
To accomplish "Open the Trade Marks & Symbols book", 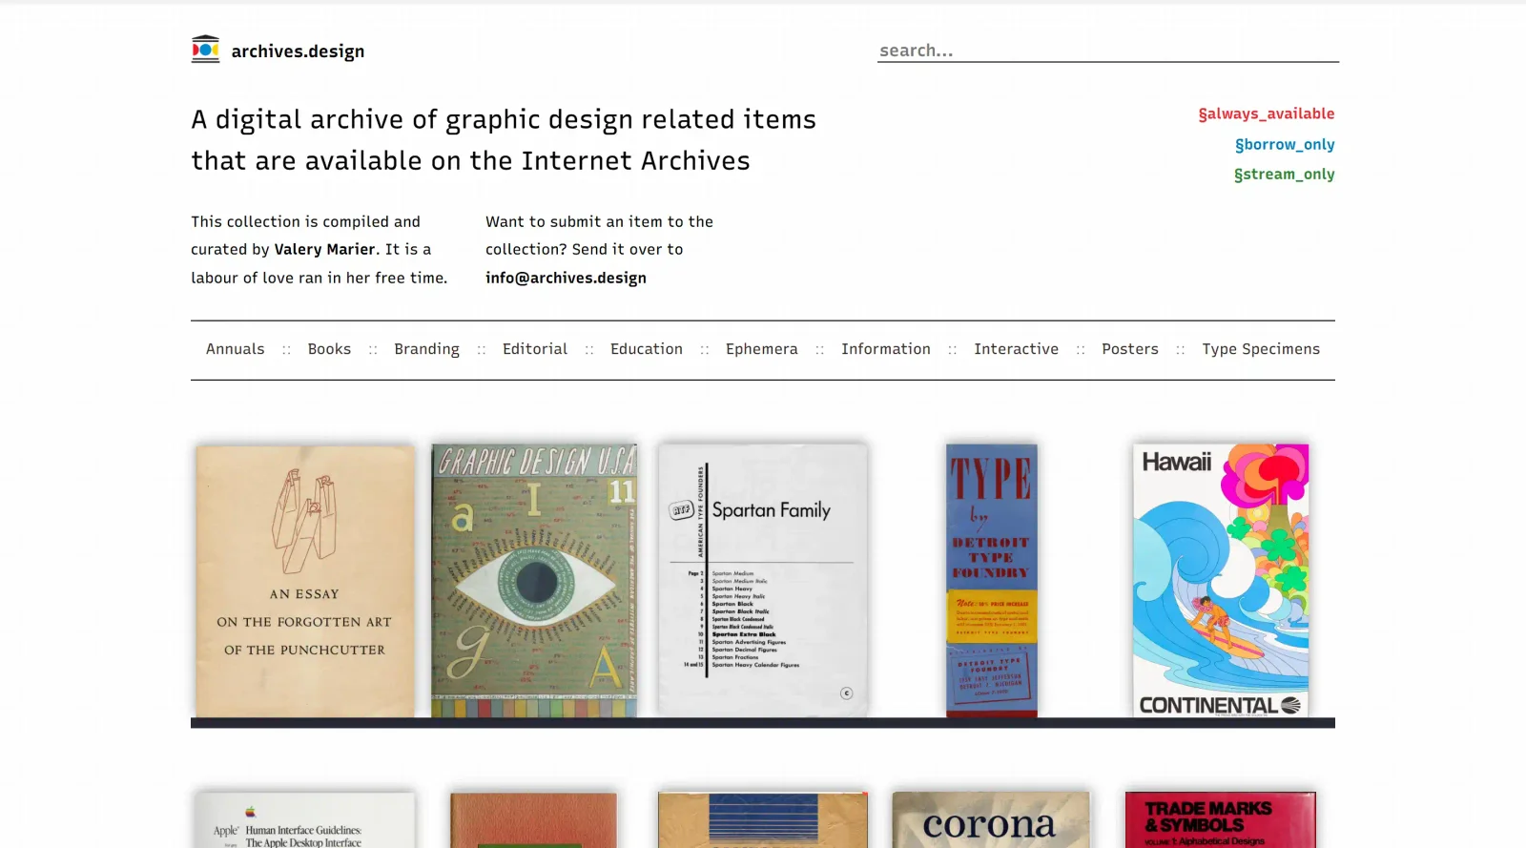I will 1220,820.
